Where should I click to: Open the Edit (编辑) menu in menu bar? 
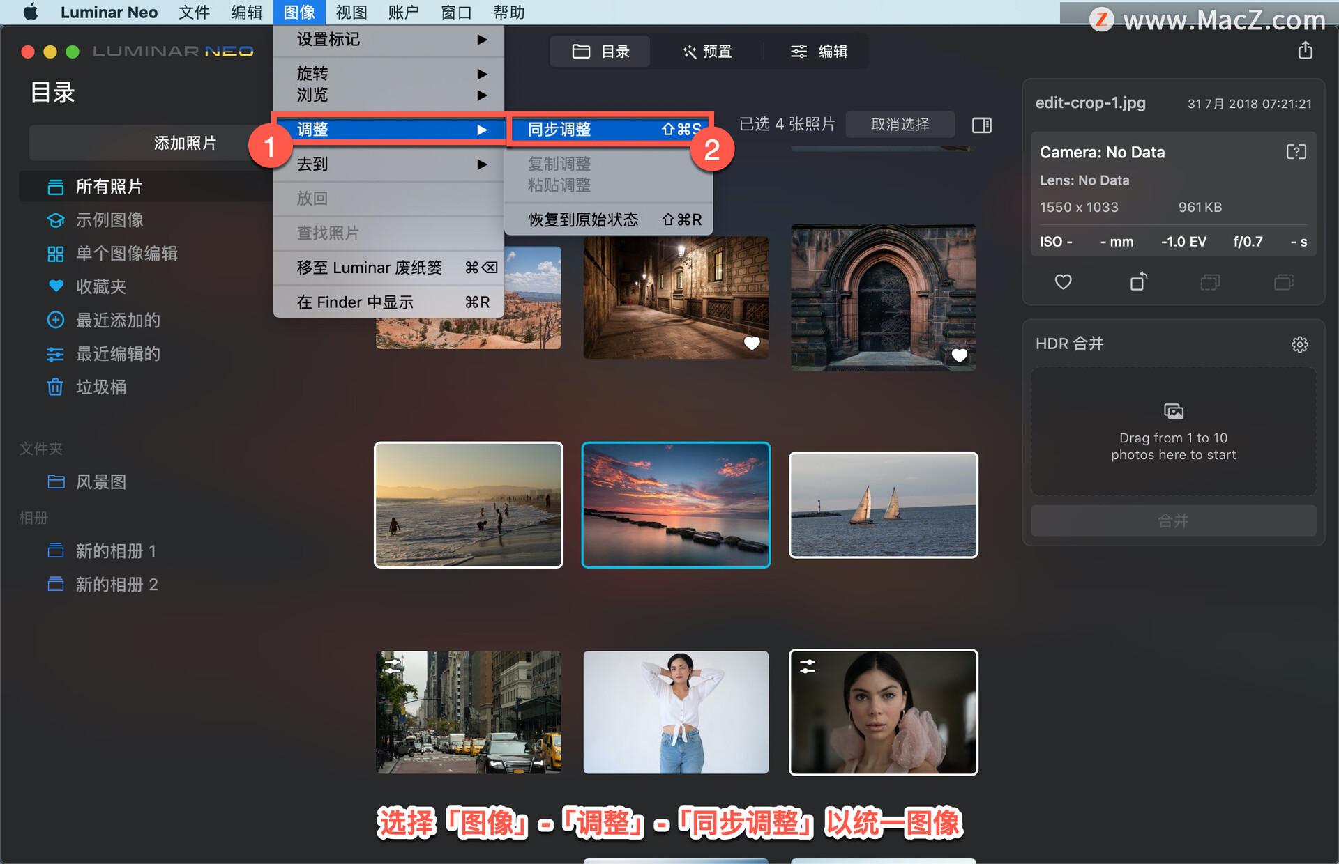click(x=246, y=12)
